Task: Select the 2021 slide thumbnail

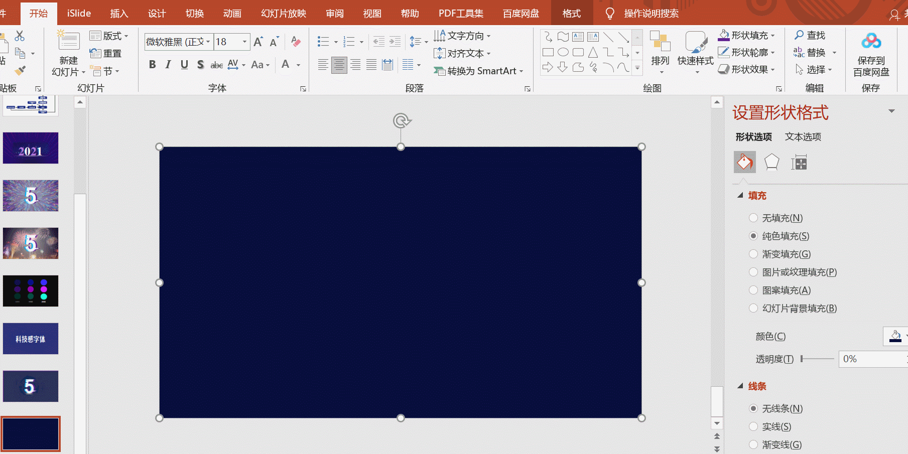Action: (31, 148)
